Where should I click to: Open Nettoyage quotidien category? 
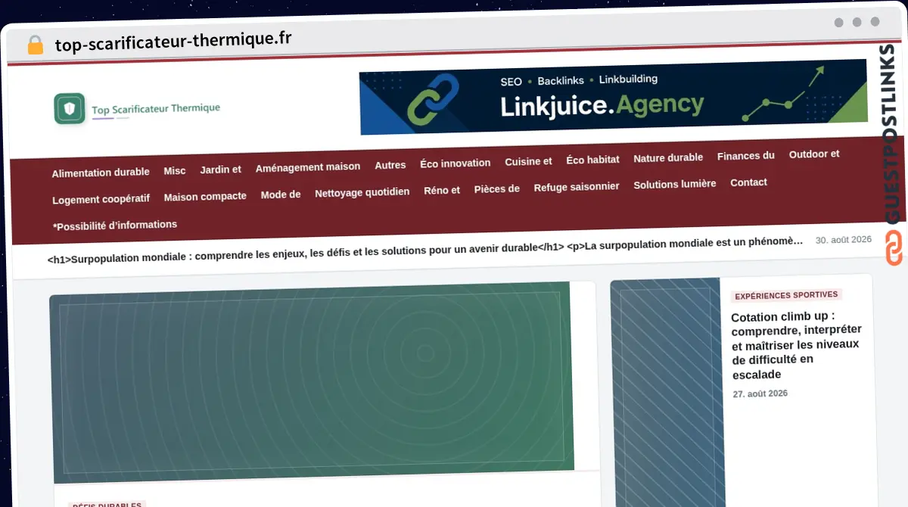362,192
